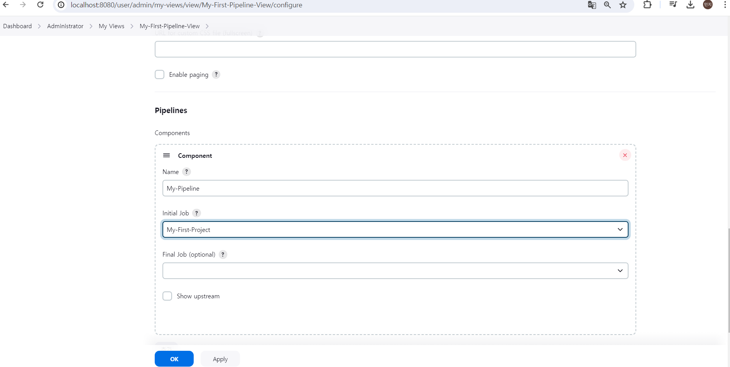The width and height of the screenshot is (730, 367).
Task: Click the zoom magnifier icon in address bar
Action: point(607,5)
